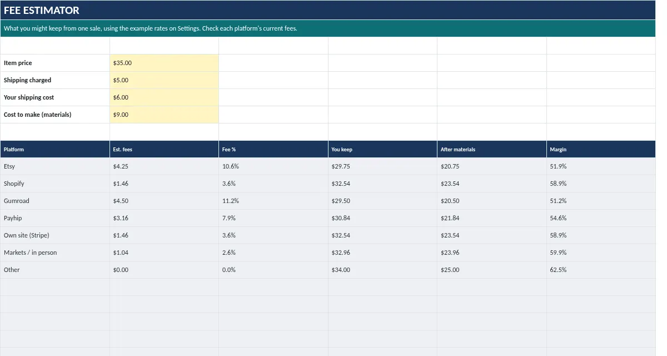The image size is (667, 356).
Task: Select Markets After materials value $23.96
Action: [x=492, y=253]
